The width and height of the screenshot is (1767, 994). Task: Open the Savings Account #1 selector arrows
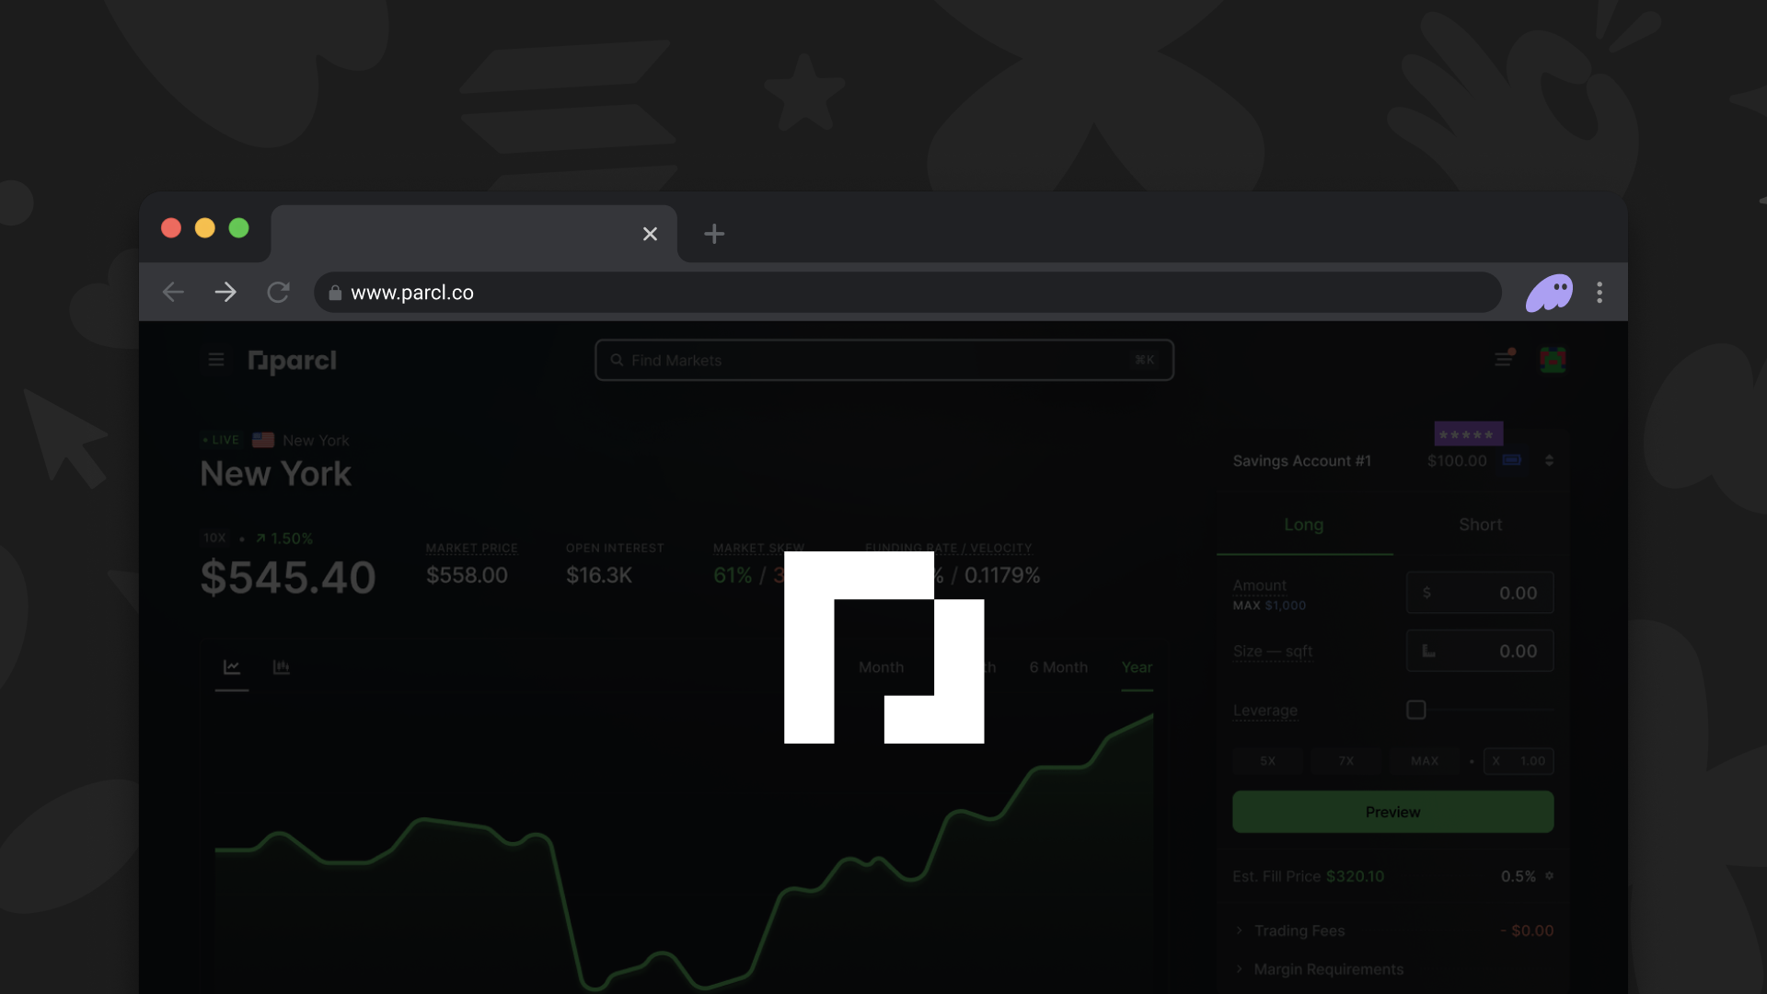coord(1550,460)
